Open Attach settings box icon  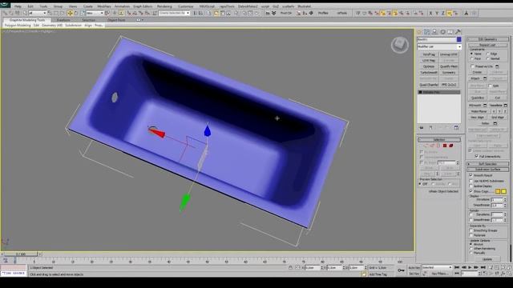(485, 78)
